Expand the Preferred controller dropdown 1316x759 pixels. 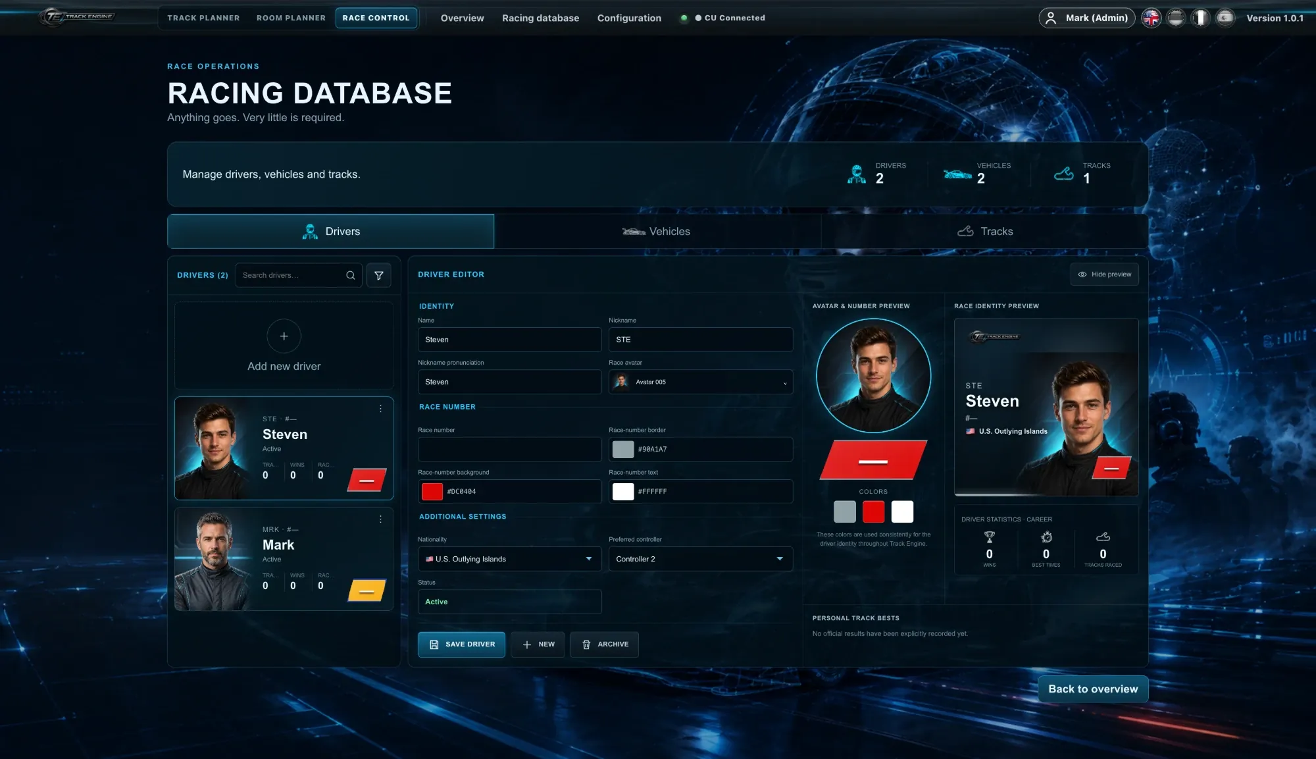pyautogui.click(x=701, y=559)
